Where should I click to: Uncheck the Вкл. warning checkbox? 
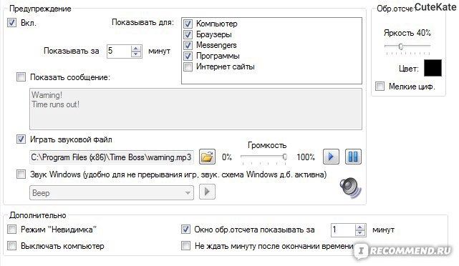coord(11,22)
